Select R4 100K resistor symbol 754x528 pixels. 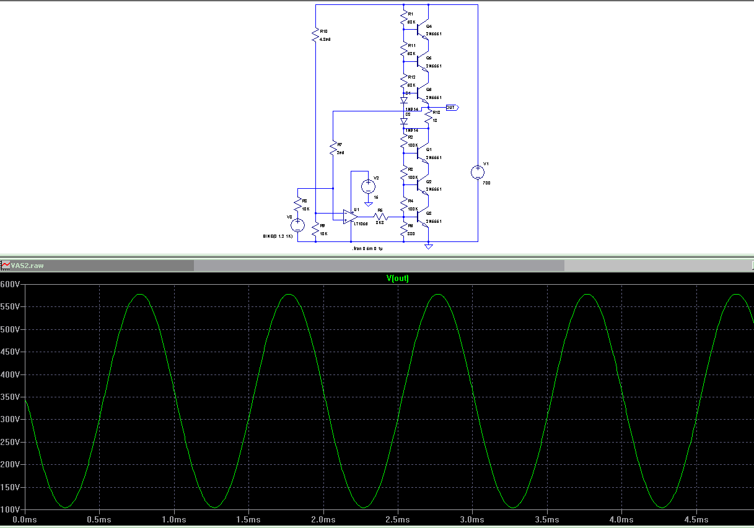(404, 206)
